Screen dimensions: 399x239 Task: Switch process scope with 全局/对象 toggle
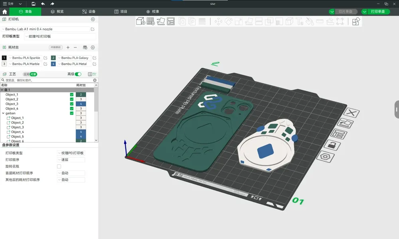30,74
